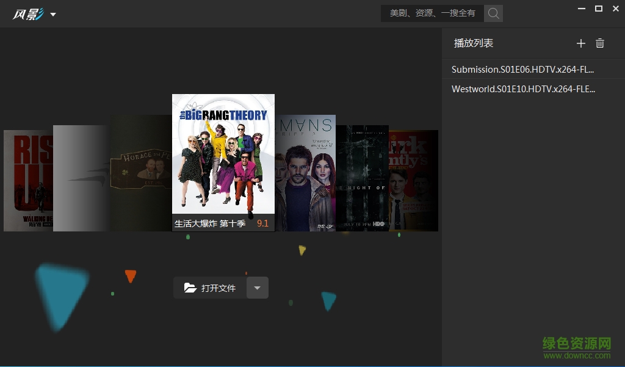Click the 播放列表 panel heading
Viewport: 625px width, 367px height.
tap(474, 43)
